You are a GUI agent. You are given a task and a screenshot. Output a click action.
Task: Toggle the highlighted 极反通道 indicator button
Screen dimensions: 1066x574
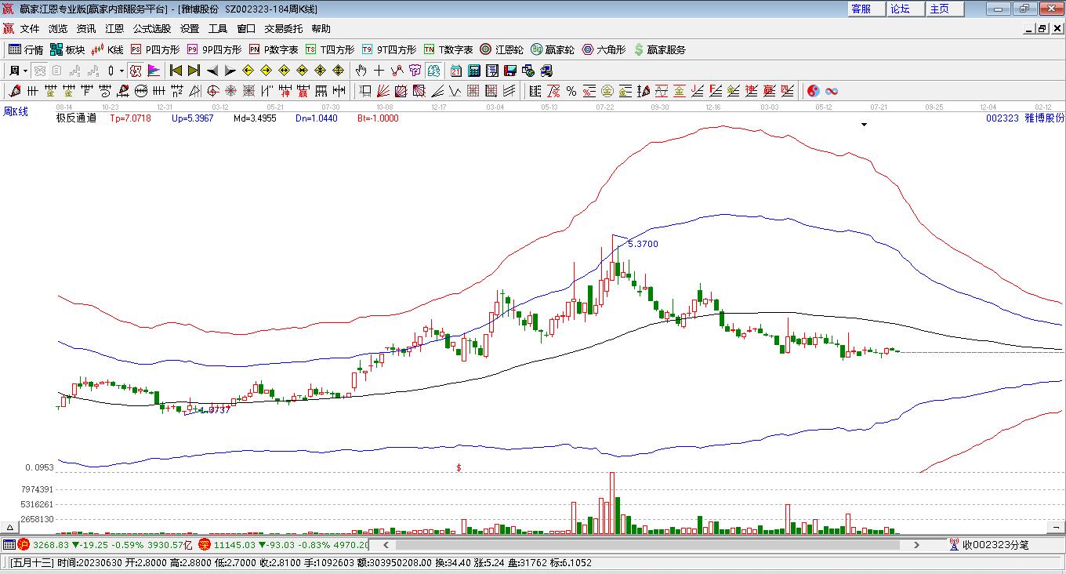[135, 71]
